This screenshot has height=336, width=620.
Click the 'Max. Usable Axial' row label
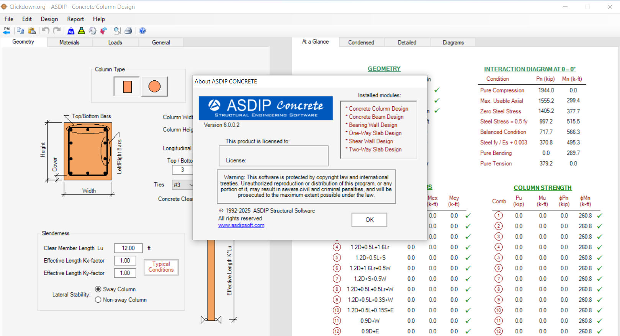(502, 101)
